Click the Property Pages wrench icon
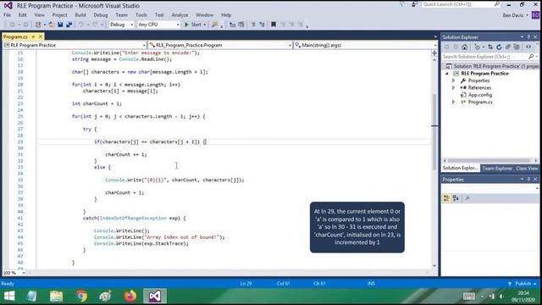542x305 pixels. (x=467, y=198)
